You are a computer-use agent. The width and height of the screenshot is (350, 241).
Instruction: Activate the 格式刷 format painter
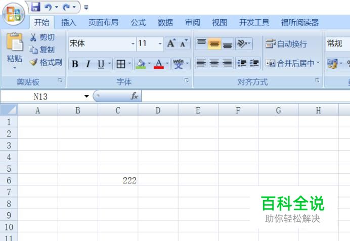pyautogui.click(x=46, y=62)
